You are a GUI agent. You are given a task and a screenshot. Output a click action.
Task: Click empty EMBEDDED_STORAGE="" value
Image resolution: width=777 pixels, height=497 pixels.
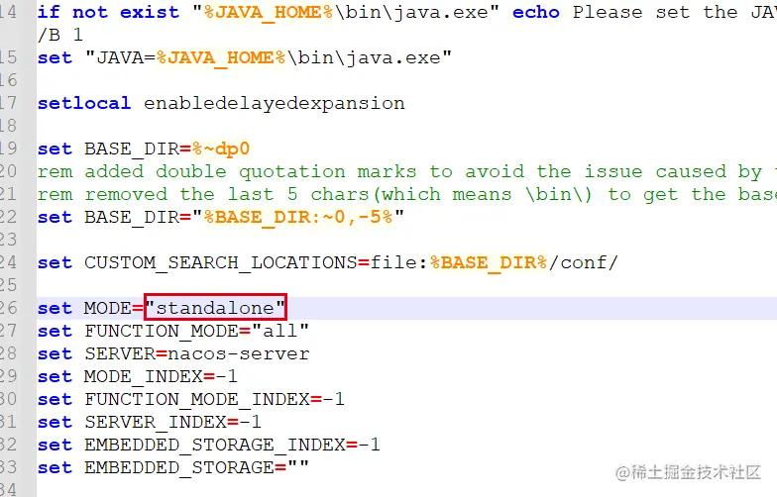click(297, 465)
